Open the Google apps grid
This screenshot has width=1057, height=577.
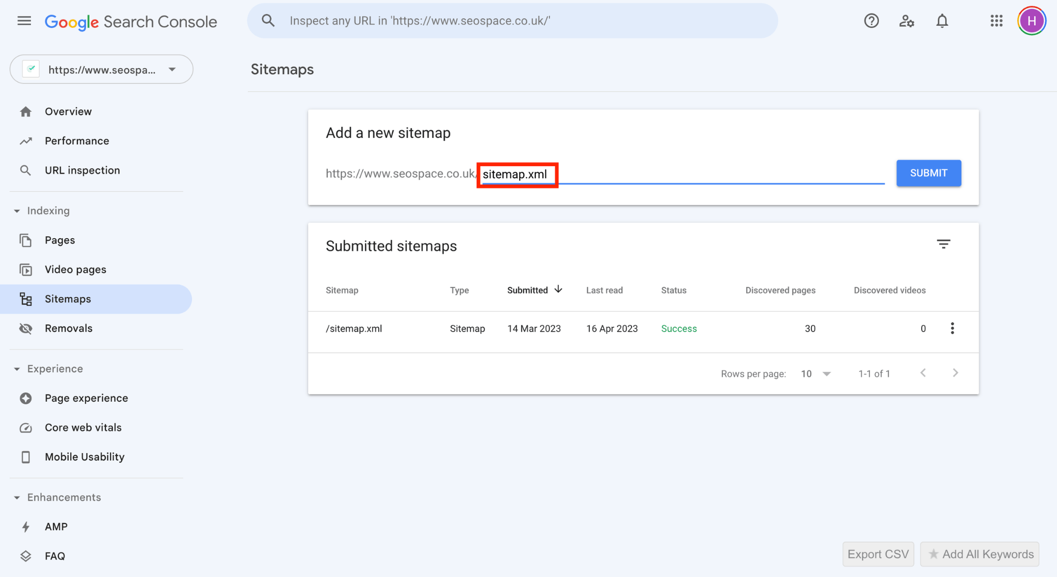coord(996,21)
